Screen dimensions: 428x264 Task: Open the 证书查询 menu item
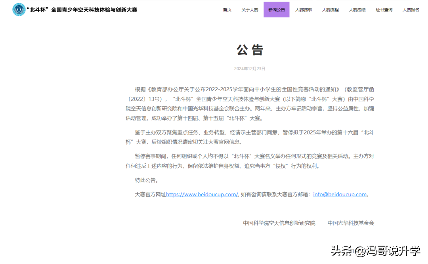[384, 10]
